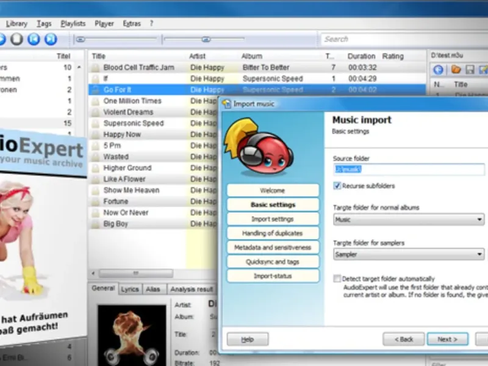Open the Player menu
488x366 pixels.
tap(104, 24)
